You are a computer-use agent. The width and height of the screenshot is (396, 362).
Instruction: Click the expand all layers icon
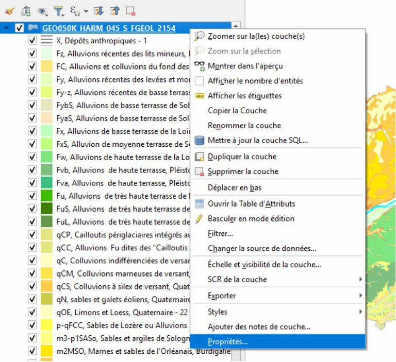click(99, 10)
